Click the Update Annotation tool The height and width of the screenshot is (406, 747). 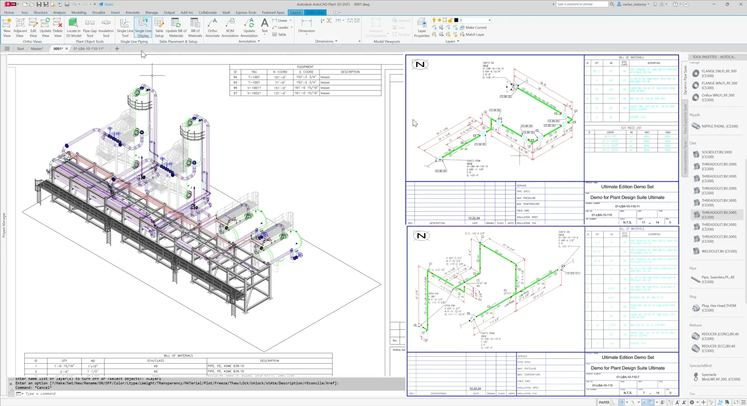[x=249, y=28]
